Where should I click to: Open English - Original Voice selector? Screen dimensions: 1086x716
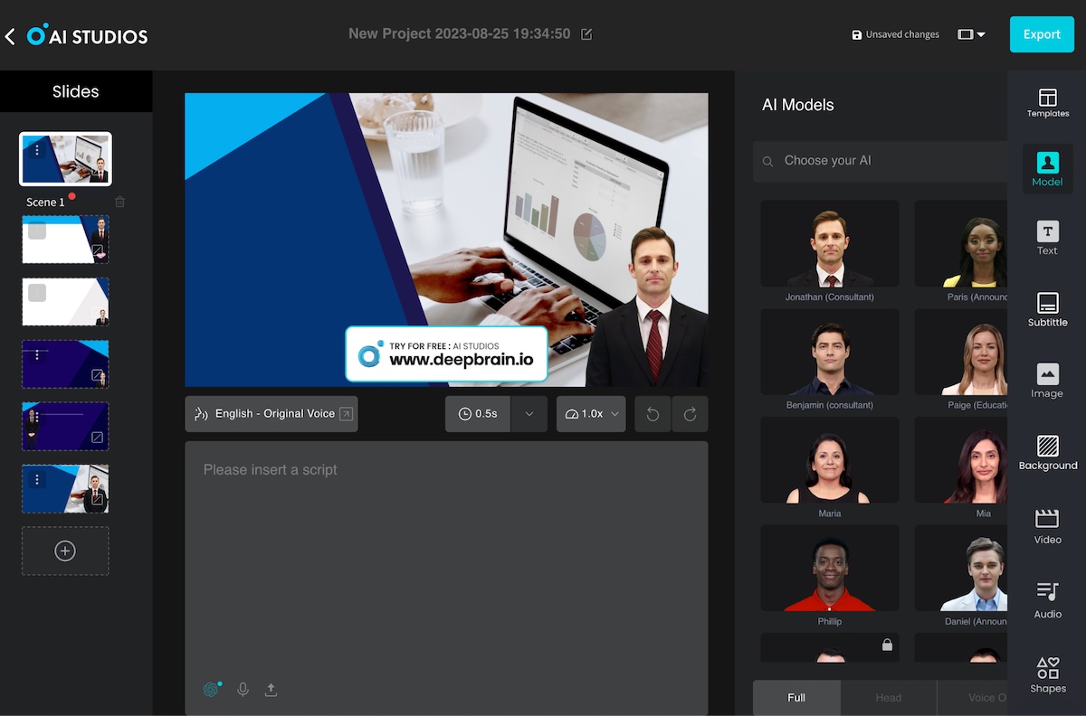coord(271,414)
